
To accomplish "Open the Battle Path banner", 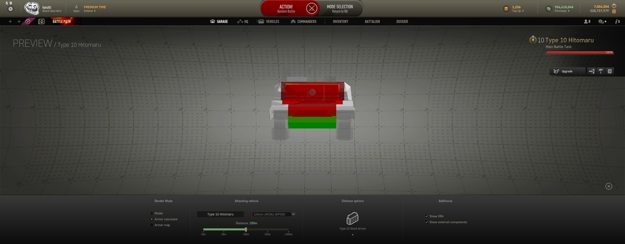I will click(x=63, y=22).
